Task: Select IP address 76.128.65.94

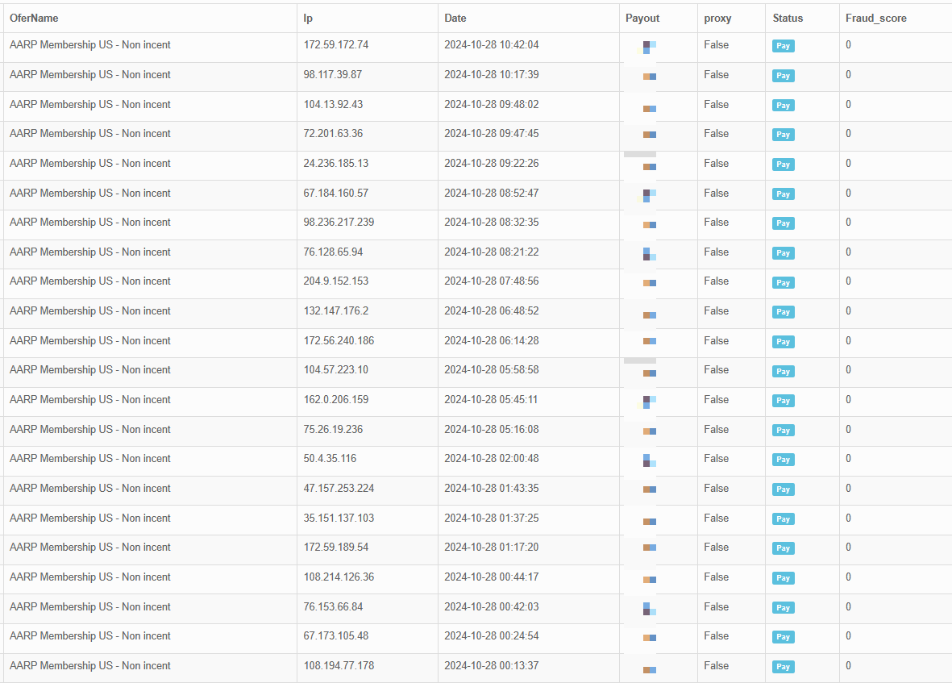Action: coord(334,252)
